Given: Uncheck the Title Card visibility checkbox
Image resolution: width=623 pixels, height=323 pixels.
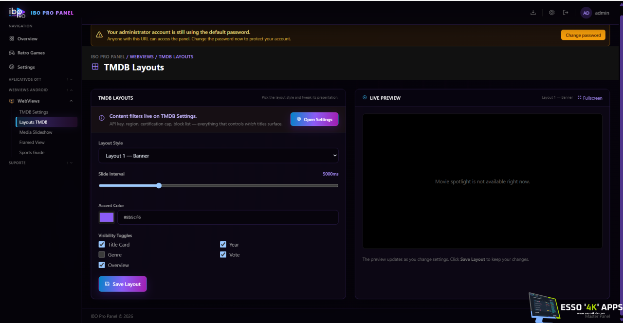Looking at the screenshot, I should 102,245.
